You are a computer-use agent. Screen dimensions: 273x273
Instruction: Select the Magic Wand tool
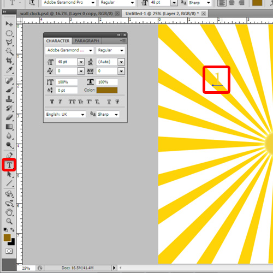9,51
